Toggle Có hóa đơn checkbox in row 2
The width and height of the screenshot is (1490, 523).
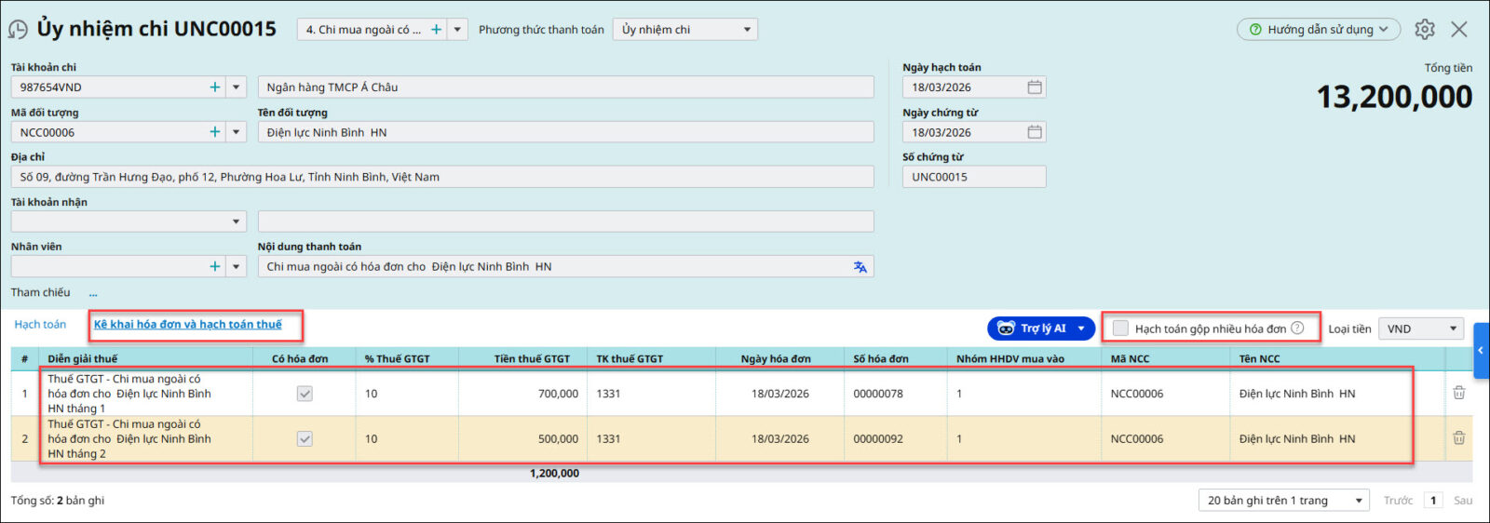coord(305,438)
